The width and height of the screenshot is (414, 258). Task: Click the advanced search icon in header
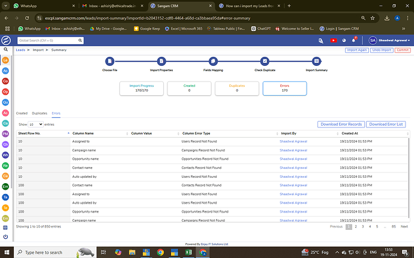click(x=321, y=40)
